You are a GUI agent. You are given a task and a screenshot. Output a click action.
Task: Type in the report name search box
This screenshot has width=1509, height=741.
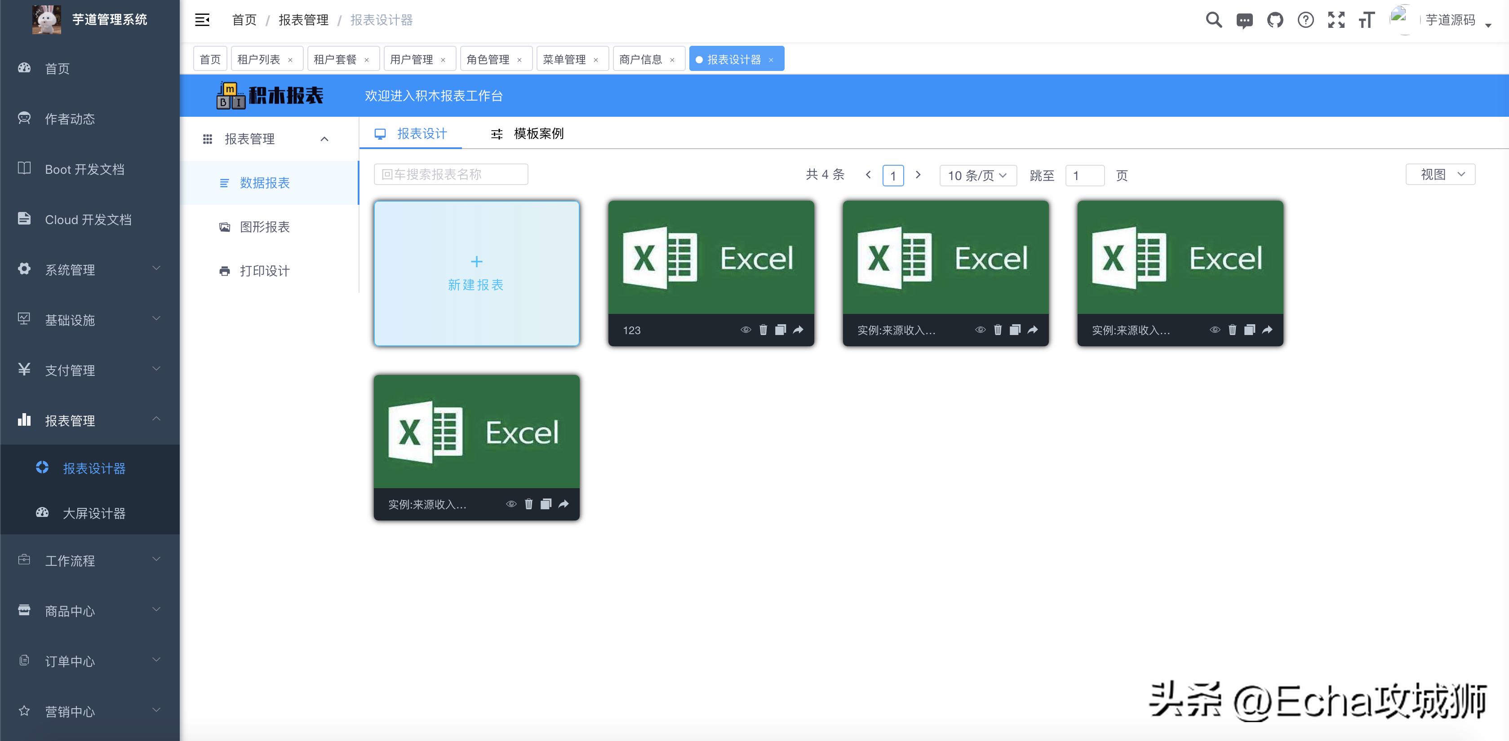click(450, 174)
